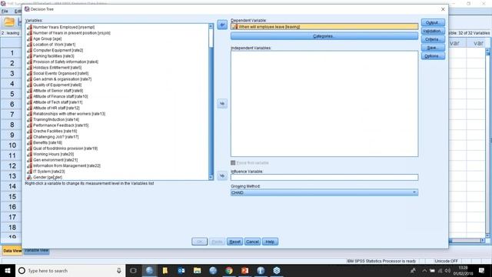This screenshot has height=277, width=492.
Task: Toggle Force first variable checkbox
Action: [233, 162]
